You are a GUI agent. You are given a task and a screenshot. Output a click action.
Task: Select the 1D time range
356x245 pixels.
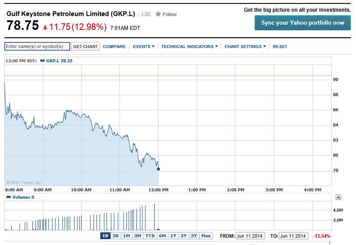click(105, 236)
